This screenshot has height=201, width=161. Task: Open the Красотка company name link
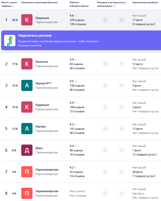42,62
